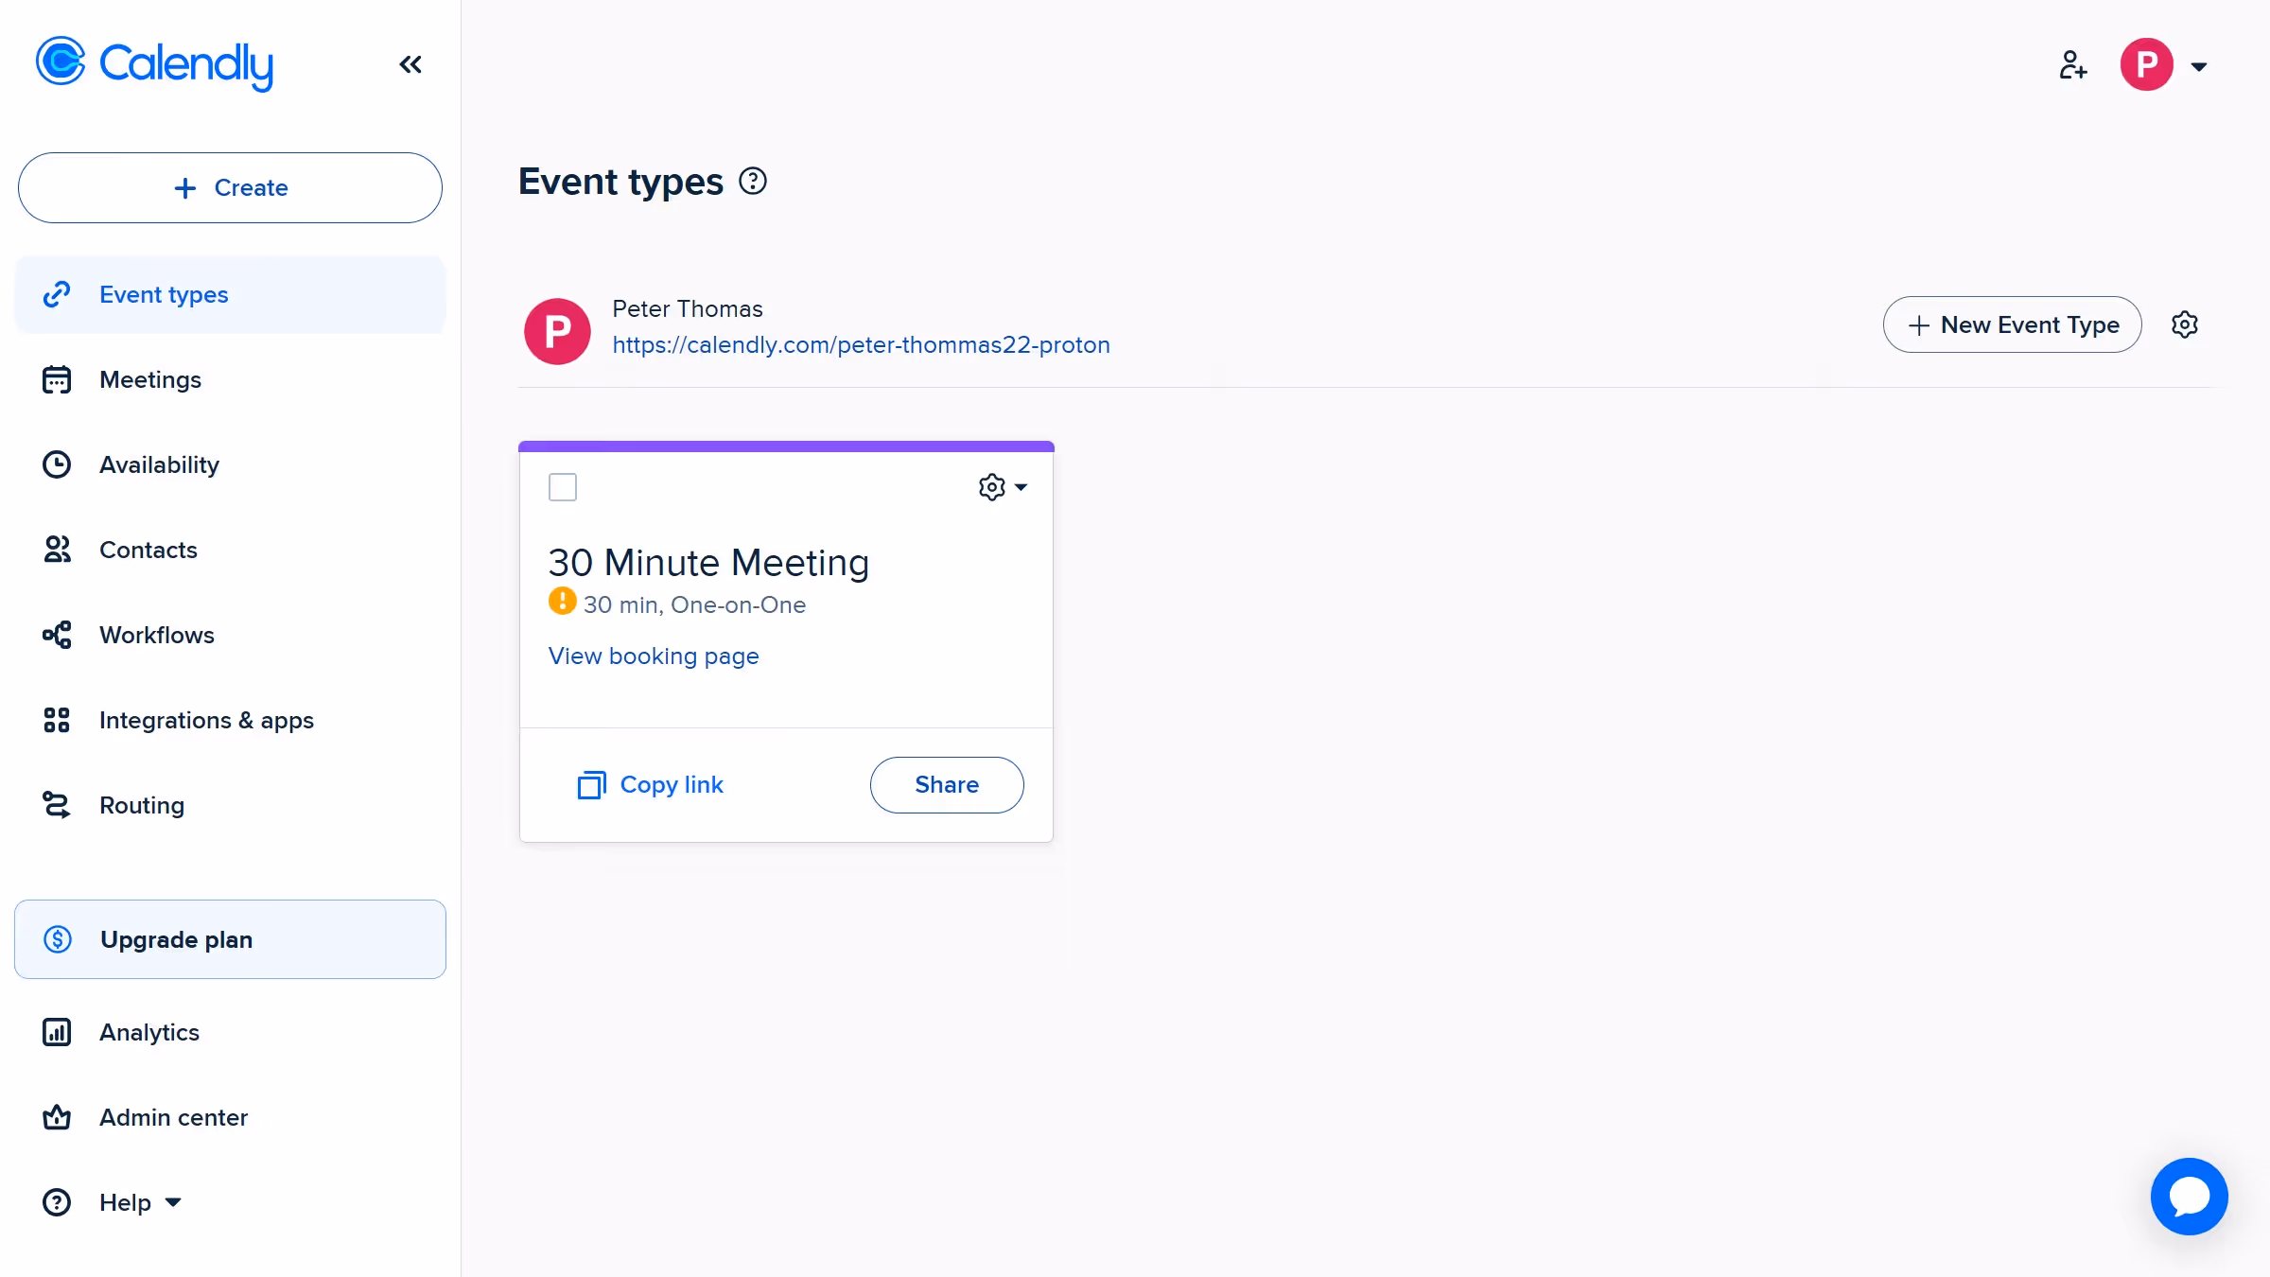2270x1277 pixels.
Task: Select the Routing sidebar icon
Action: (56, 804)
